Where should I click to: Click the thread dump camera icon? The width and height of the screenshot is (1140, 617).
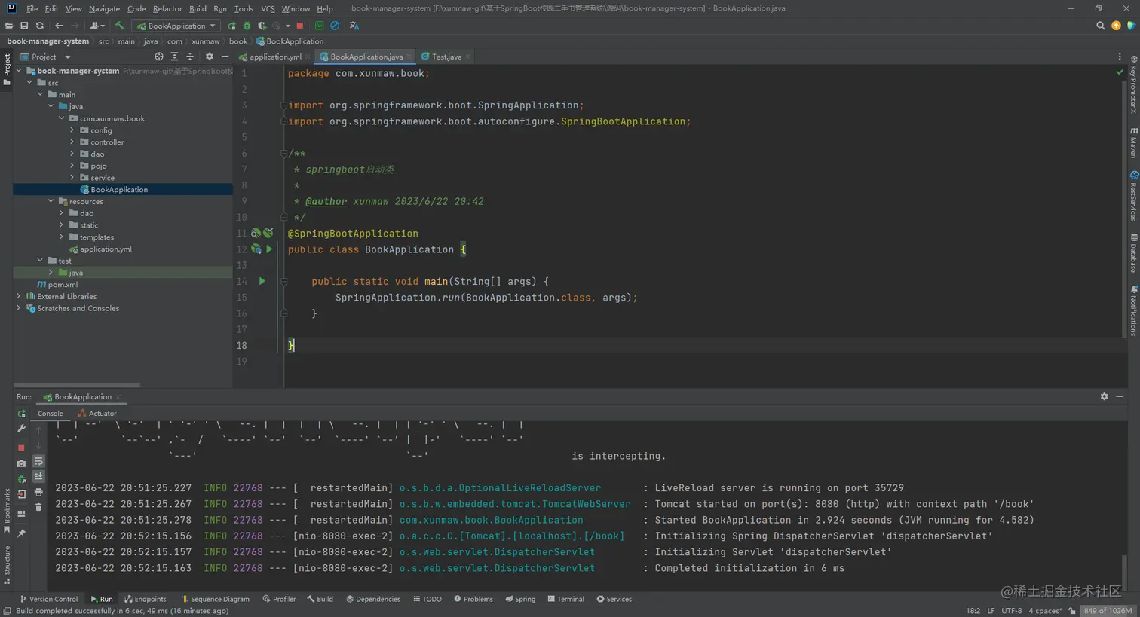[x=21, y=463]
